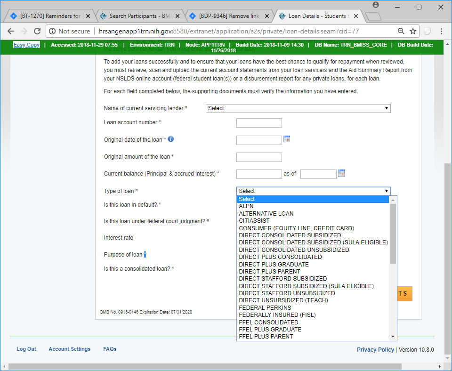Screen dimensions: 452x371
Task: Click the browser forward arrow
Action: tap(24, 31)
